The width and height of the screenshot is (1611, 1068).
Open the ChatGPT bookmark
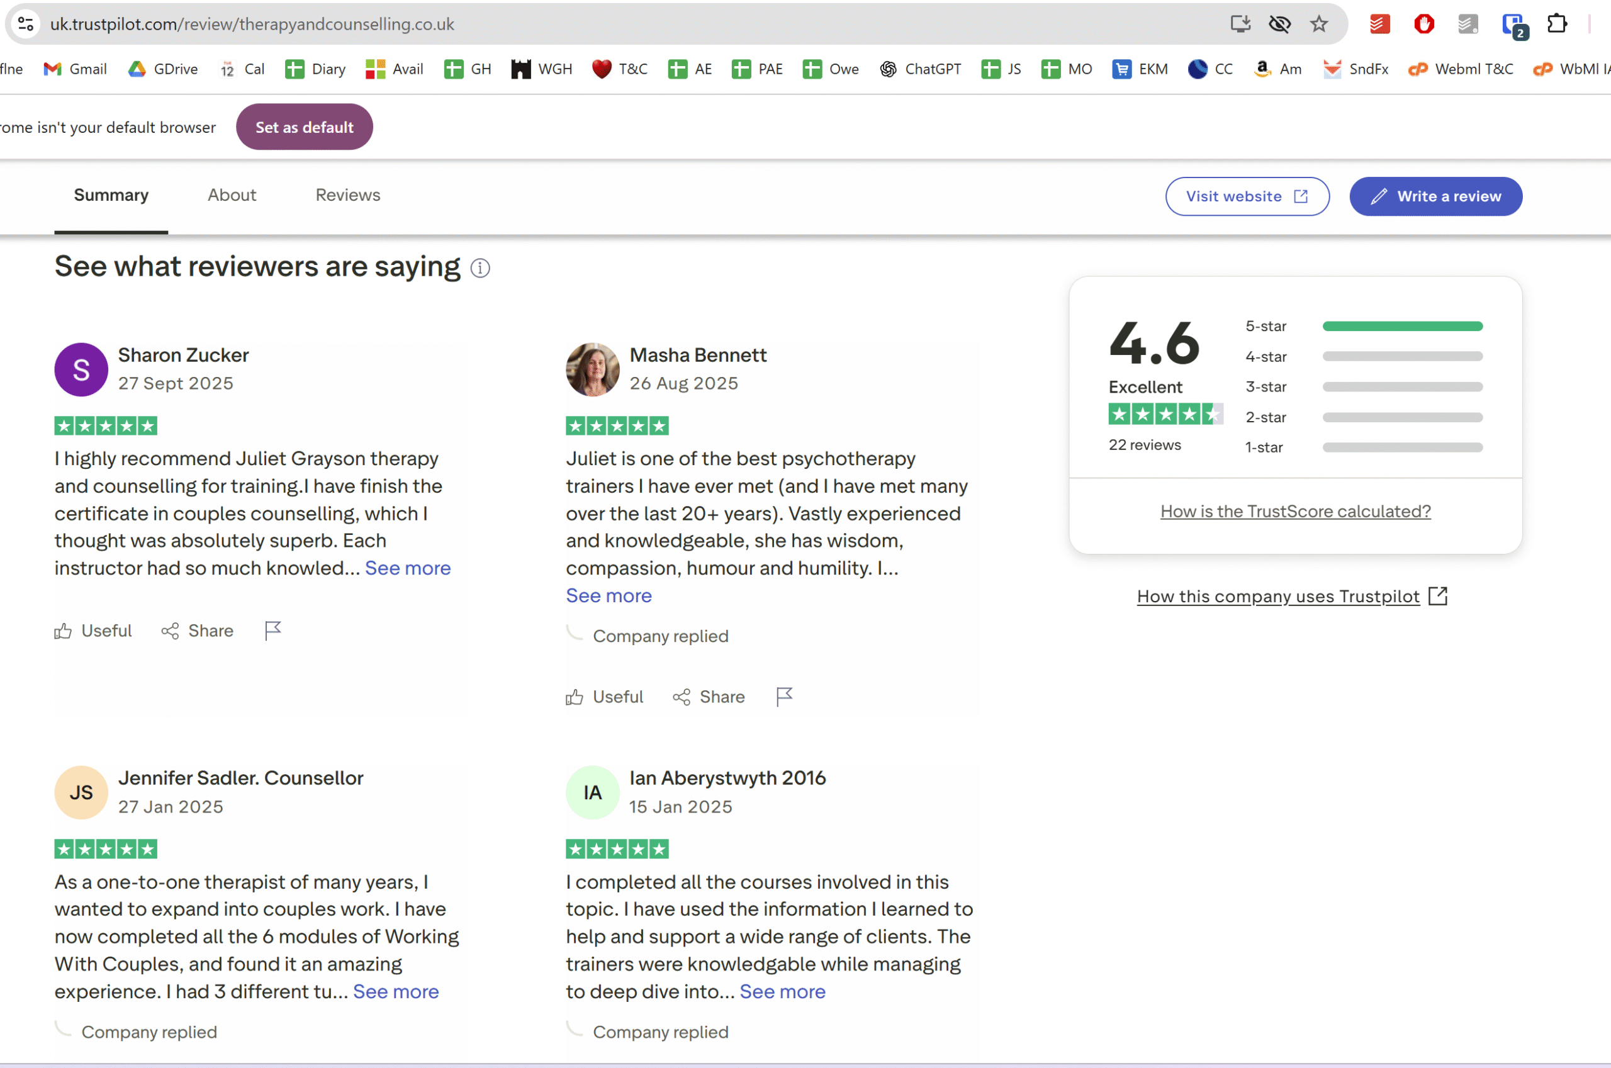tap(921, 69)
